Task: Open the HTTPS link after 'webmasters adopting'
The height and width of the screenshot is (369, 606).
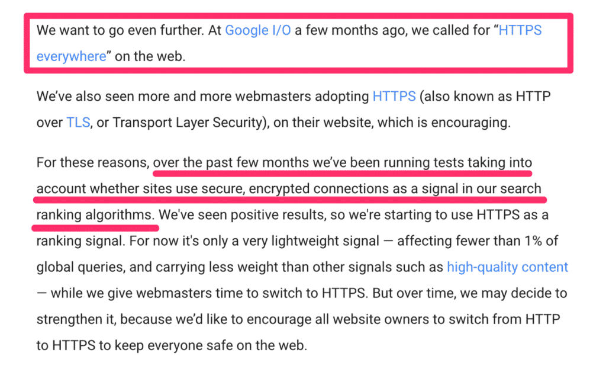Action: point(394,97)
